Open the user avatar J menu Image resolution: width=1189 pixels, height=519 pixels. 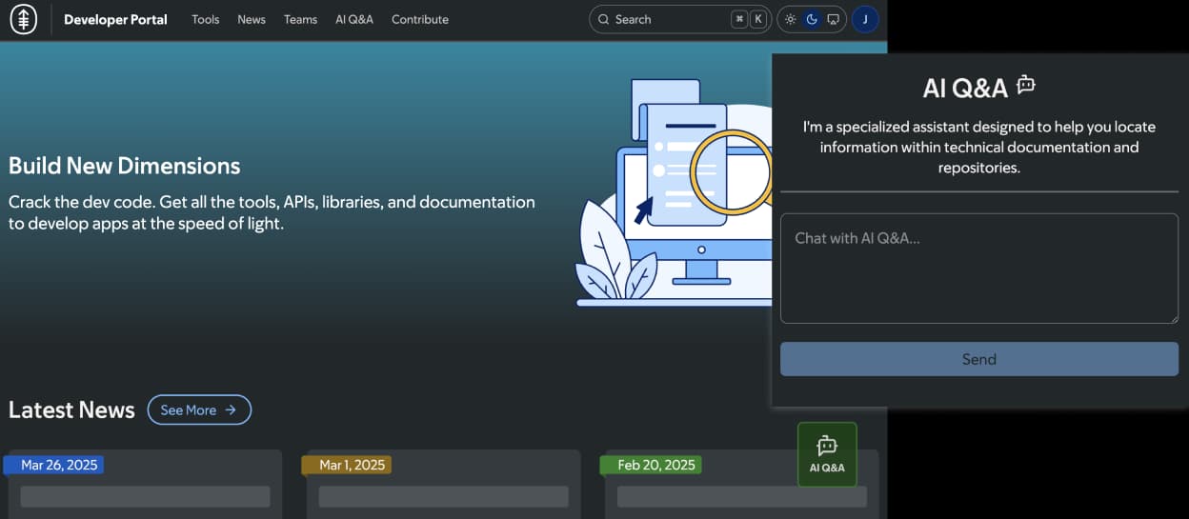[x=865, y=19]
